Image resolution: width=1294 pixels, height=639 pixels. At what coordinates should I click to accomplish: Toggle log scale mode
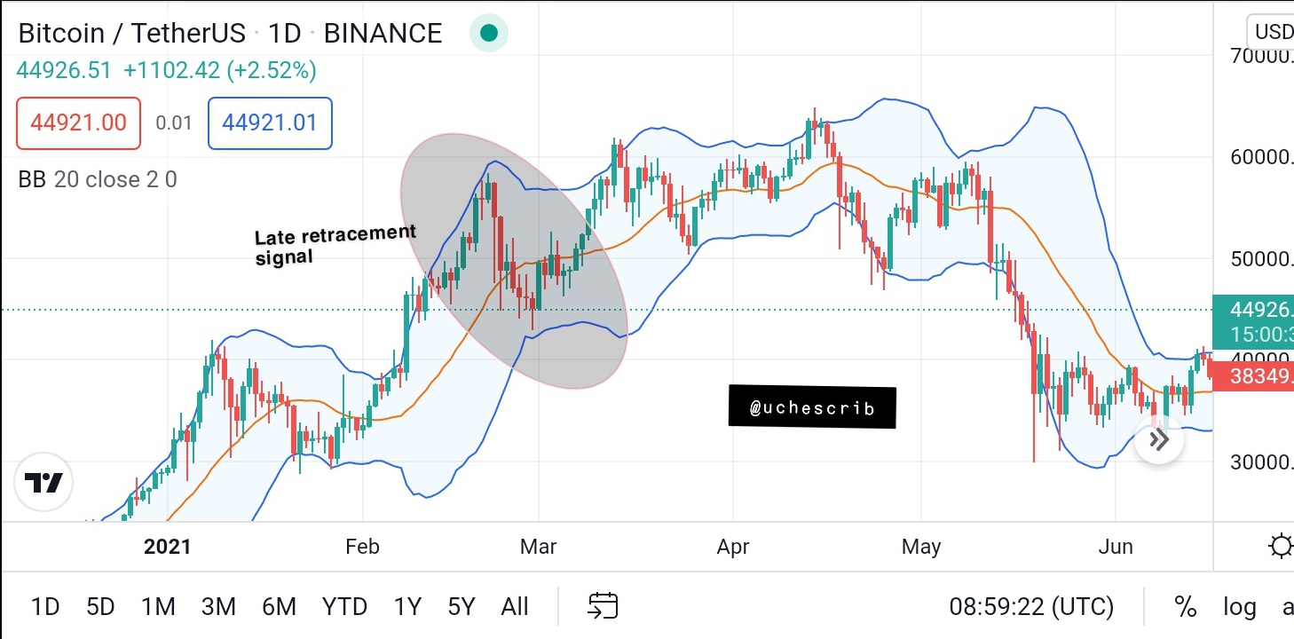(x=1239, y=607)
